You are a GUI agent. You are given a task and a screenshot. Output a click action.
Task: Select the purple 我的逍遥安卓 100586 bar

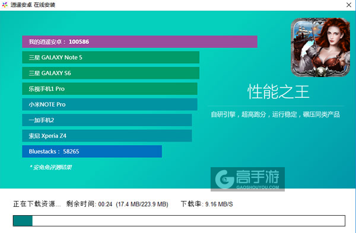pyautogui.click(x=139, y=42)
